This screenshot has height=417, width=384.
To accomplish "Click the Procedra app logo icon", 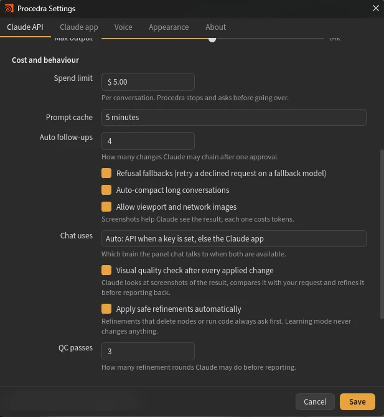I will (x=9, y=9).
